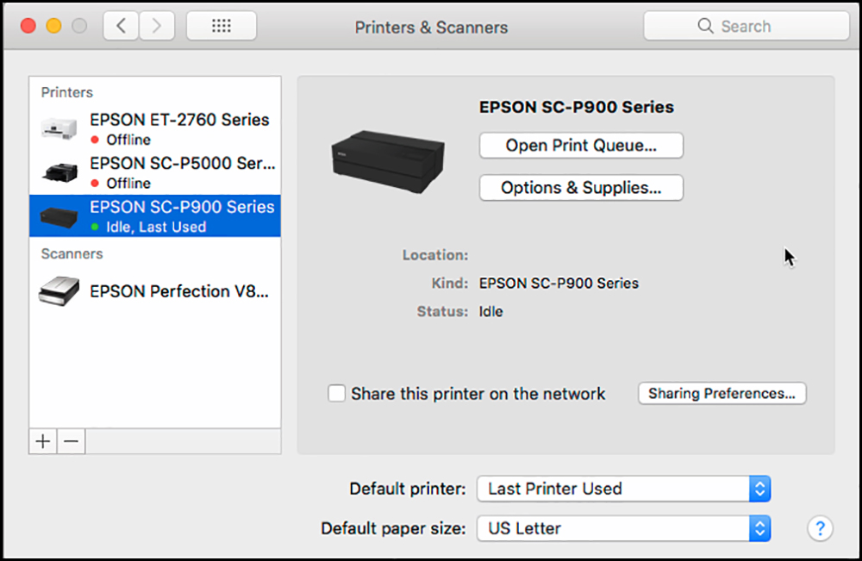The image size is (862, 561).
Task: Select EPSON SC-P5000 Series in printer list
Action: click(155, 172)
